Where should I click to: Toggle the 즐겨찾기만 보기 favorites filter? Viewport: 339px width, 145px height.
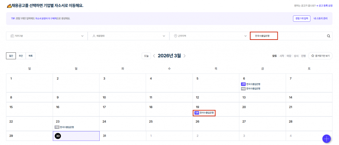(x=320, y=56)
